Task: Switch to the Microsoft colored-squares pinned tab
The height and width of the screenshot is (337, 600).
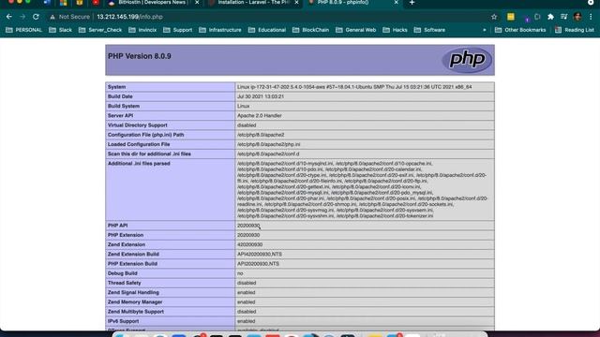Action: point(63,3)
